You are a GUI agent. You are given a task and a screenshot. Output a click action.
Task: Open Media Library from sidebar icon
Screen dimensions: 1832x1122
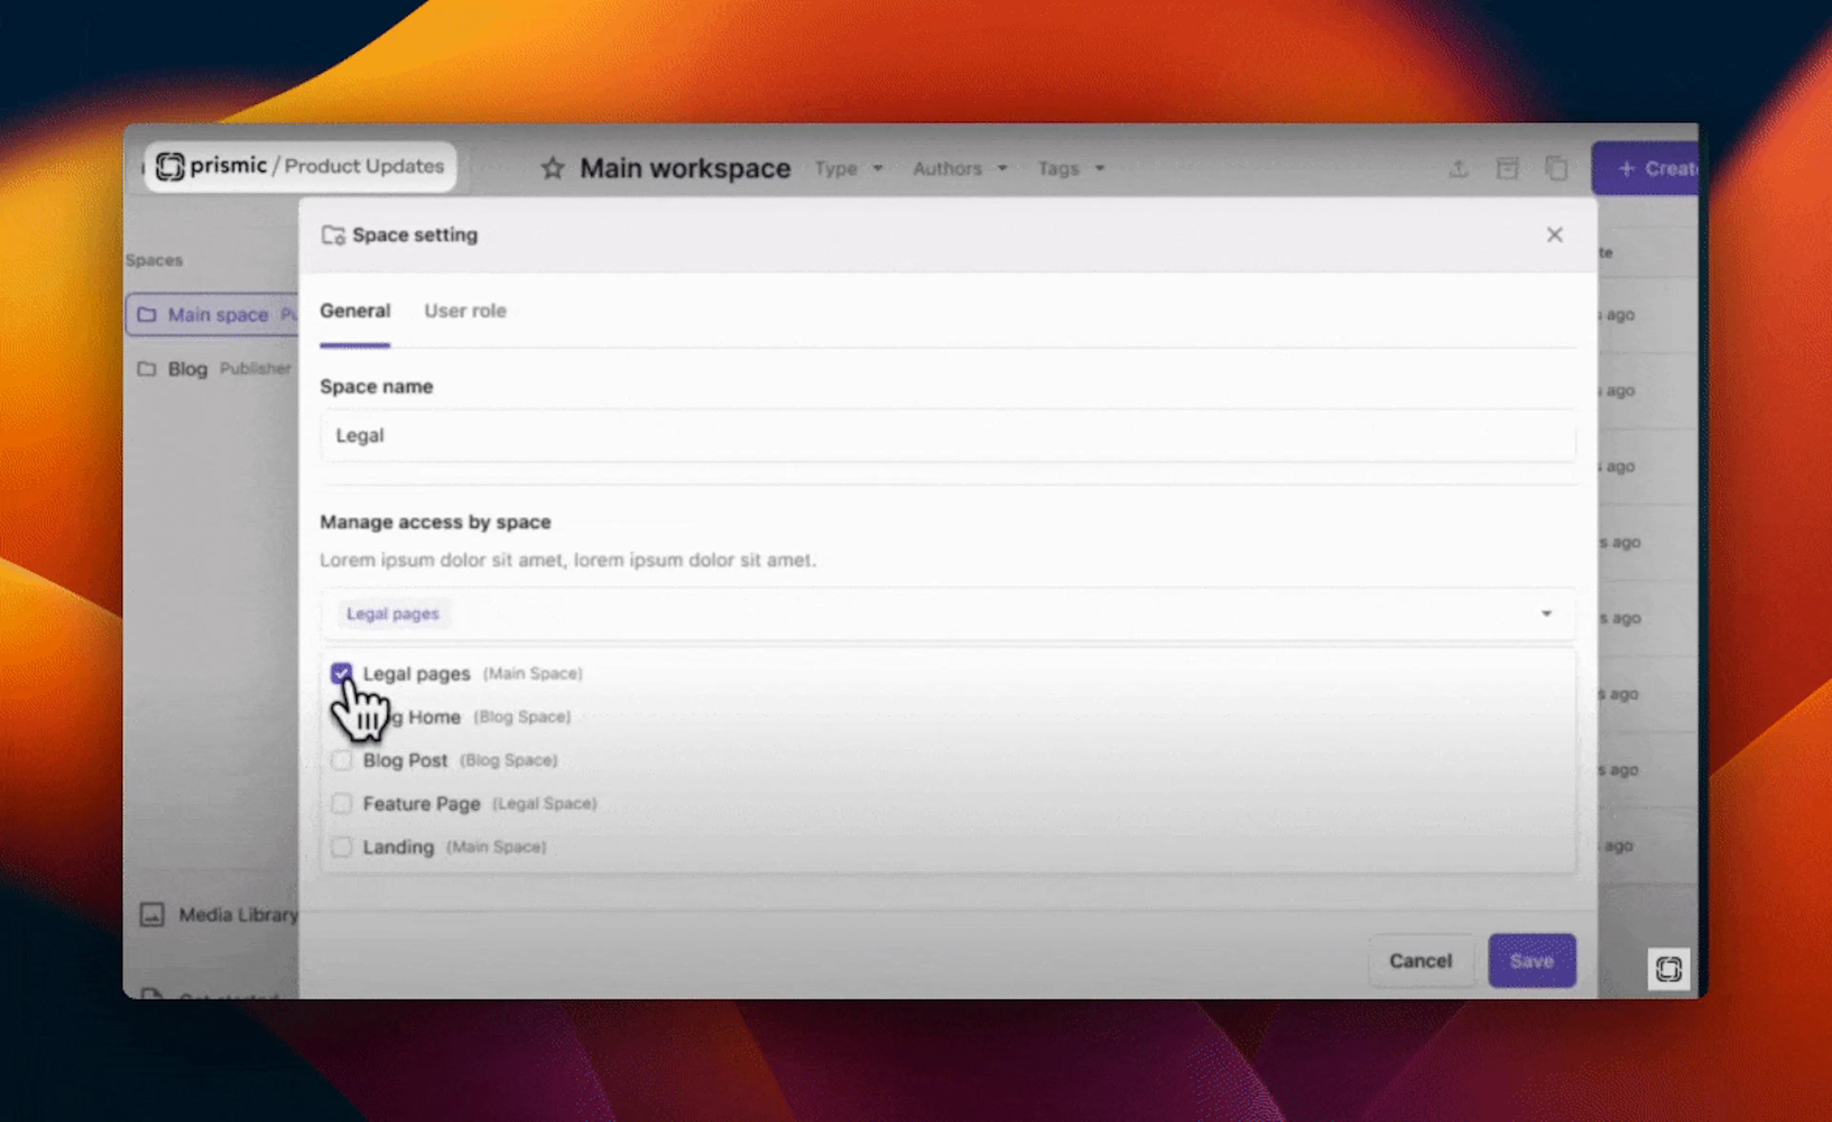click(x=152, y=914)
